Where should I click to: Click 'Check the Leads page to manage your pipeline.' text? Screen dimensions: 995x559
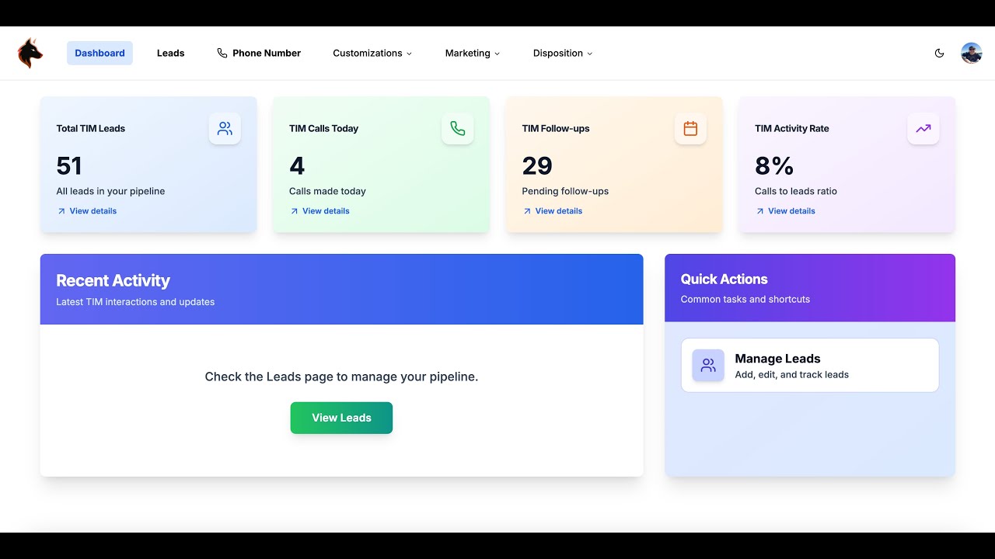[341, 377]
